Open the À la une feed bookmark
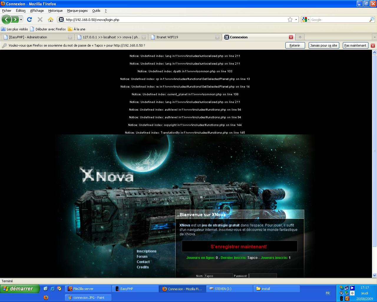The width and height of the screenshot is (377, 302). (x=77, y=29)
